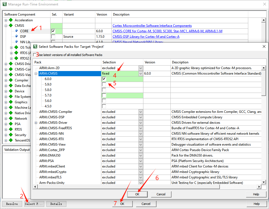The width and height of the screenshot is (269, 209).
Task: Click OK in Manage Run-Time Environment window
Action: (122, 204)
